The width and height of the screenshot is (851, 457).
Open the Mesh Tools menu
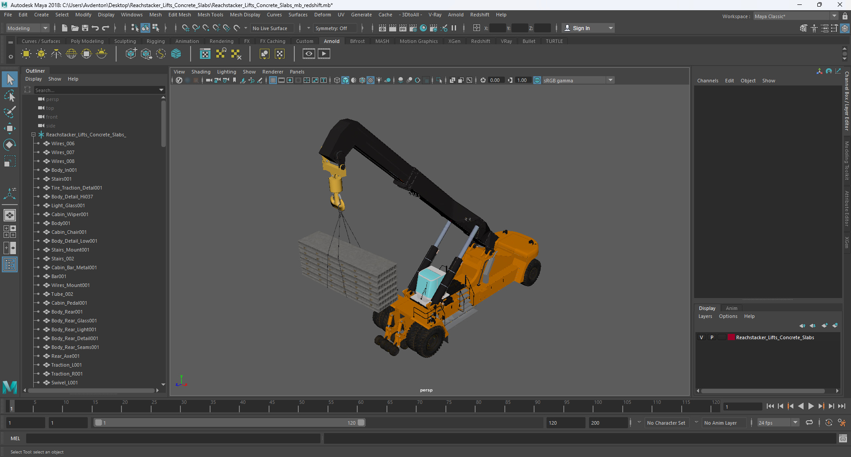(x=210, y=15)
